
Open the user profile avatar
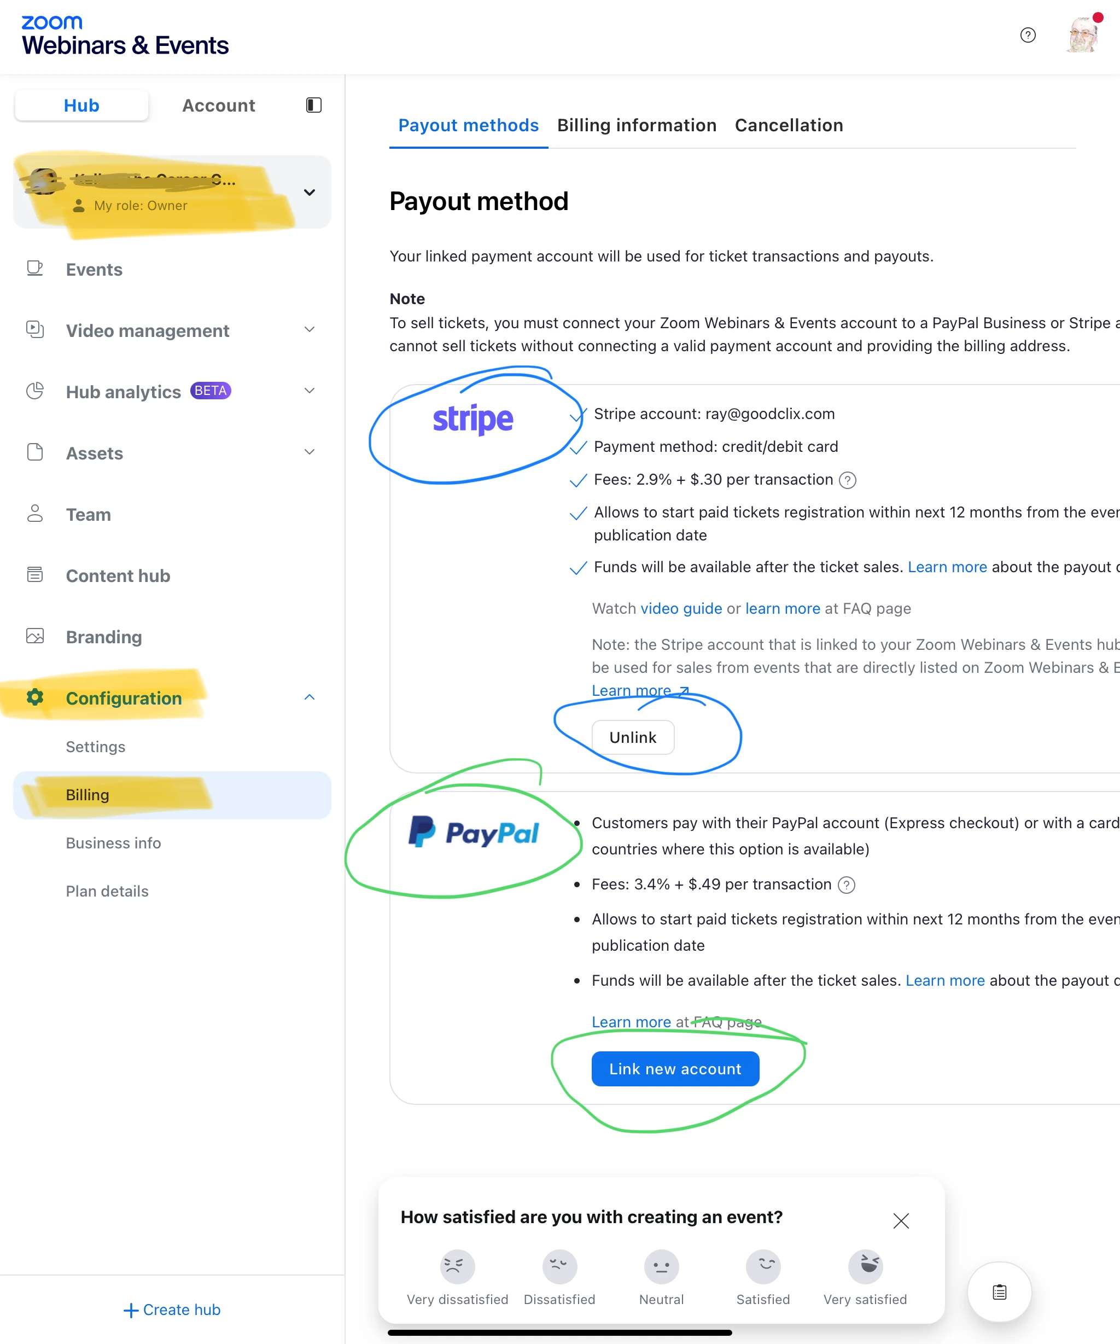coord(1082,35)
